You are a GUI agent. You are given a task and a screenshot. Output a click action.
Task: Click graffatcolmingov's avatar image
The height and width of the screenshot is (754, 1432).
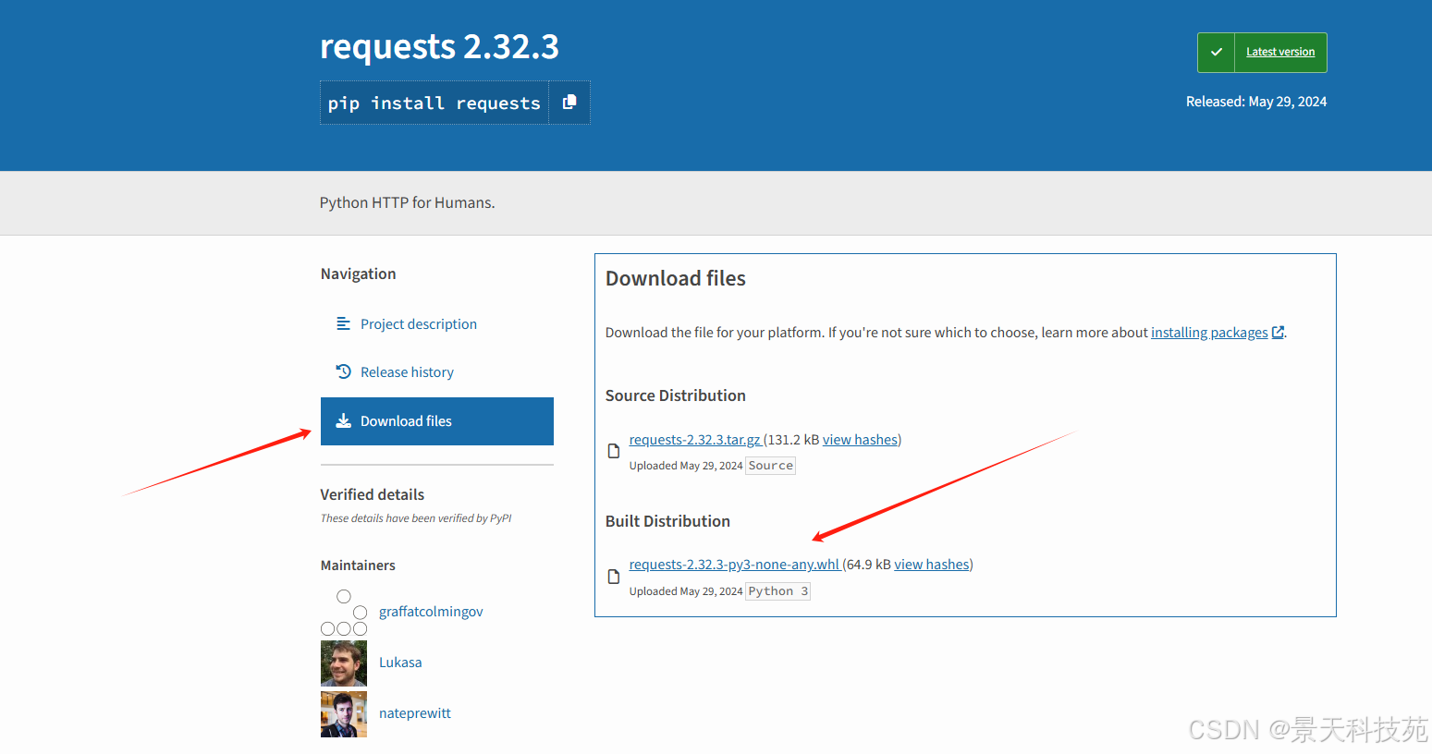(344, 613)
